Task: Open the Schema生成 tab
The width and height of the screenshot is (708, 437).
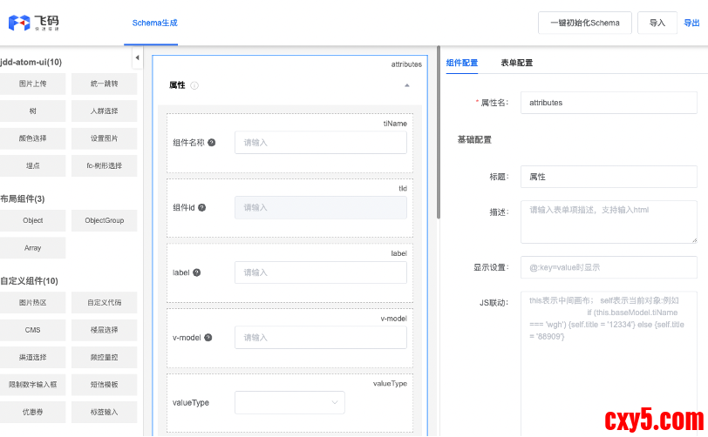Action: pyautogui.click(x=155, y=23)
